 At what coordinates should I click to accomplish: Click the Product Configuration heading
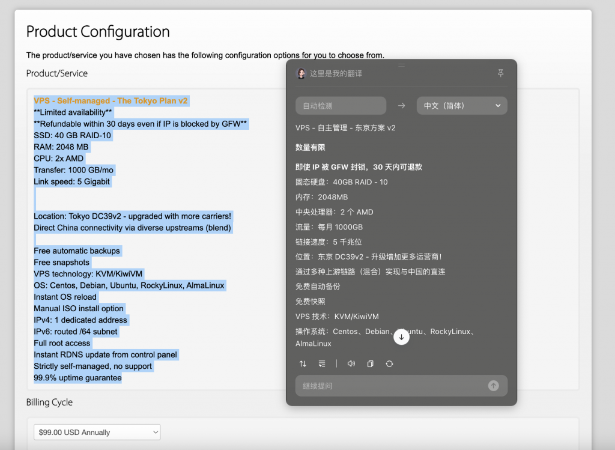tap(98, 31)
